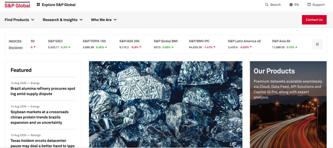Screen dimensions: 333x148
Task: Select the S&P Asia 50 index
Action: pos(281,41)
